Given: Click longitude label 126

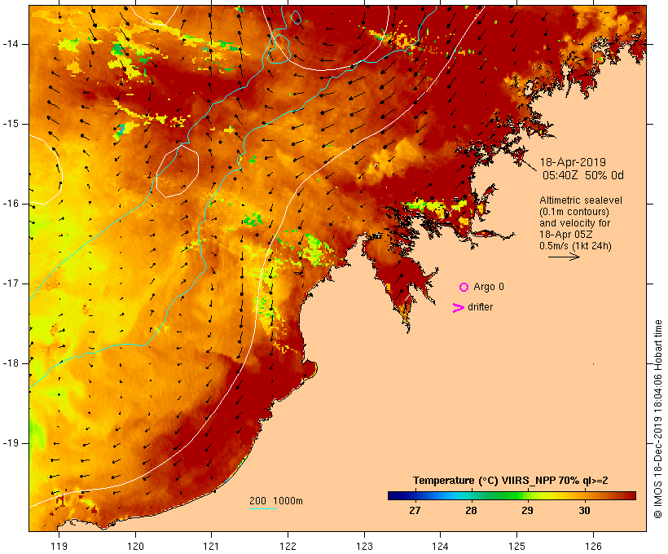Looking at the screenshot, I should tap(593, 546).
